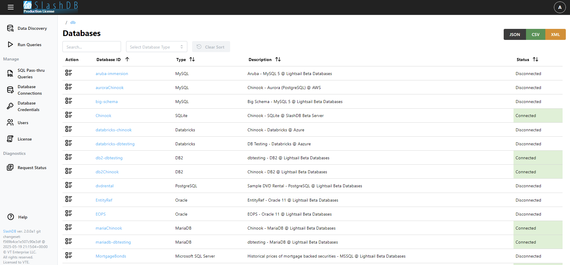Click the action icon for Chinook row
Image resolution: width=570 pixels, height=265 pixels.
point(69,115)
